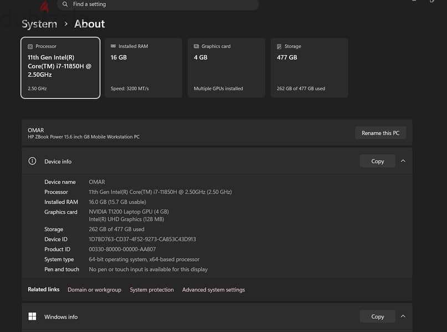Open the Storage 477 GB card
Viewport: 447px width, 332px height.
[309, 68]
